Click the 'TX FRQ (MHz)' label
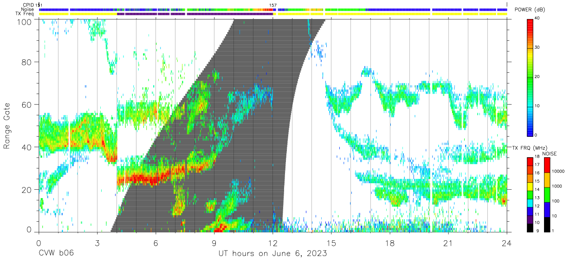 point(530,148)
